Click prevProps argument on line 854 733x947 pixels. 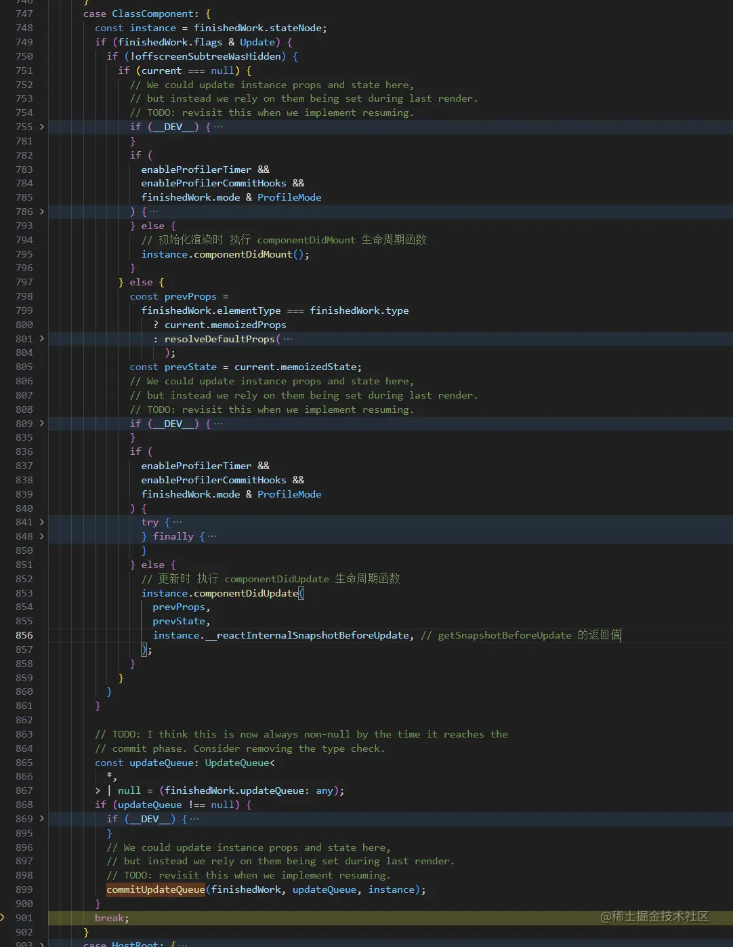(179, 607)
